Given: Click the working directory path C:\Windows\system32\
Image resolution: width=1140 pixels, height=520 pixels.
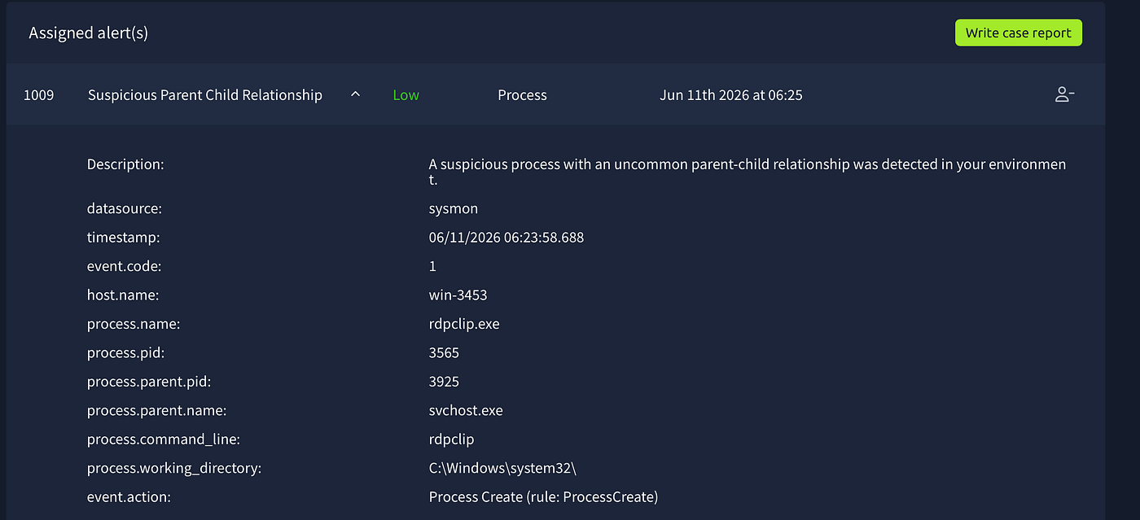Looking at the screenshot, I should [502, 468].
